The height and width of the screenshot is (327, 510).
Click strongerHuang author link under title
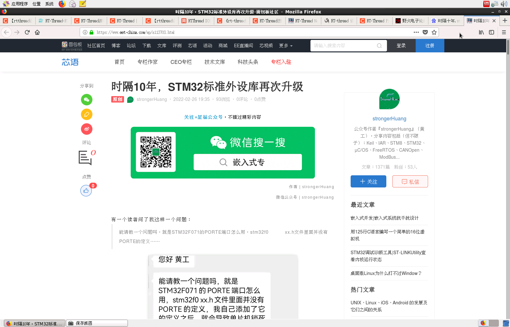pyautogui.click(x=152, y=99)
